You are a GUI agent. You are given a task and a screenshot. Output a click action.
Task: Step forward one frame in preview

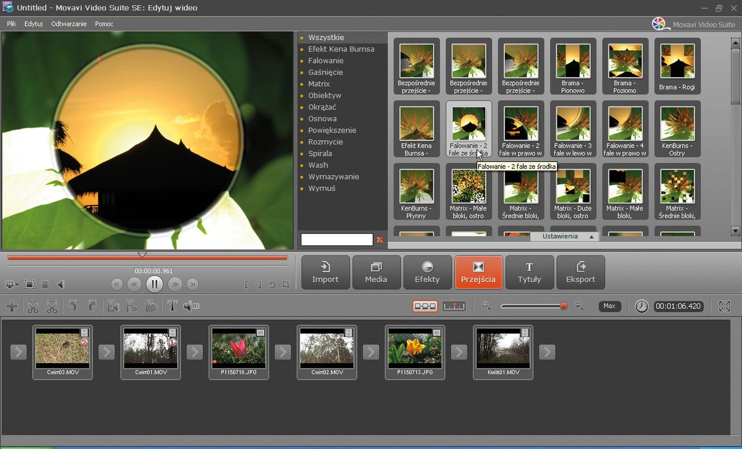174,284
